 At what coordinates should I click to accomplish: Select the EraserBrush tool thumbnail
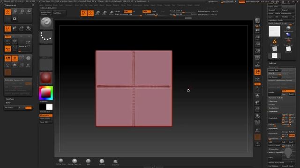coord(288,42)
